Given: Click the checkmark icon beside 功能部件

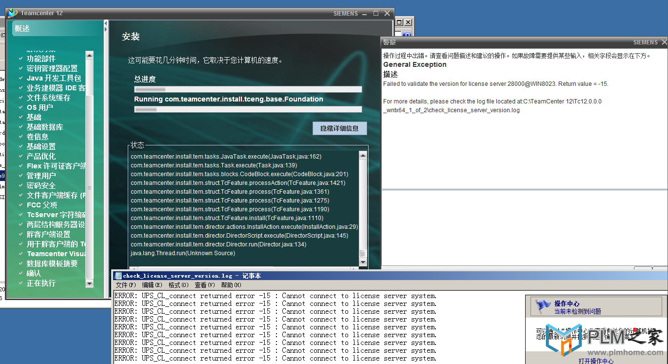Looking at the screenshot, I should pos(21,59).
